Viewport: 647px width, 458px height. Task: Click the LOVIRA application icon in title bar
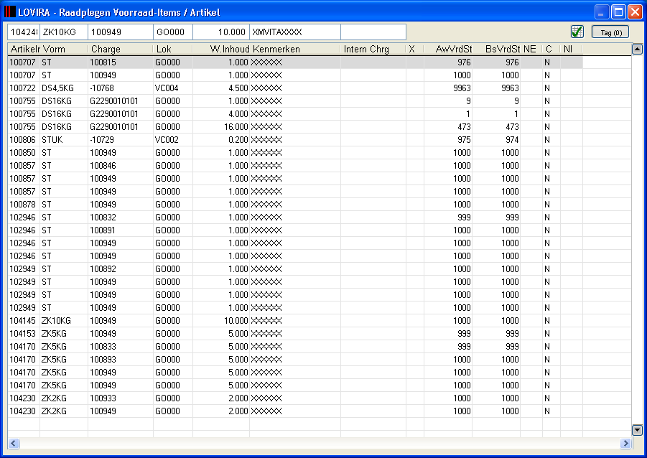[9, 12]
